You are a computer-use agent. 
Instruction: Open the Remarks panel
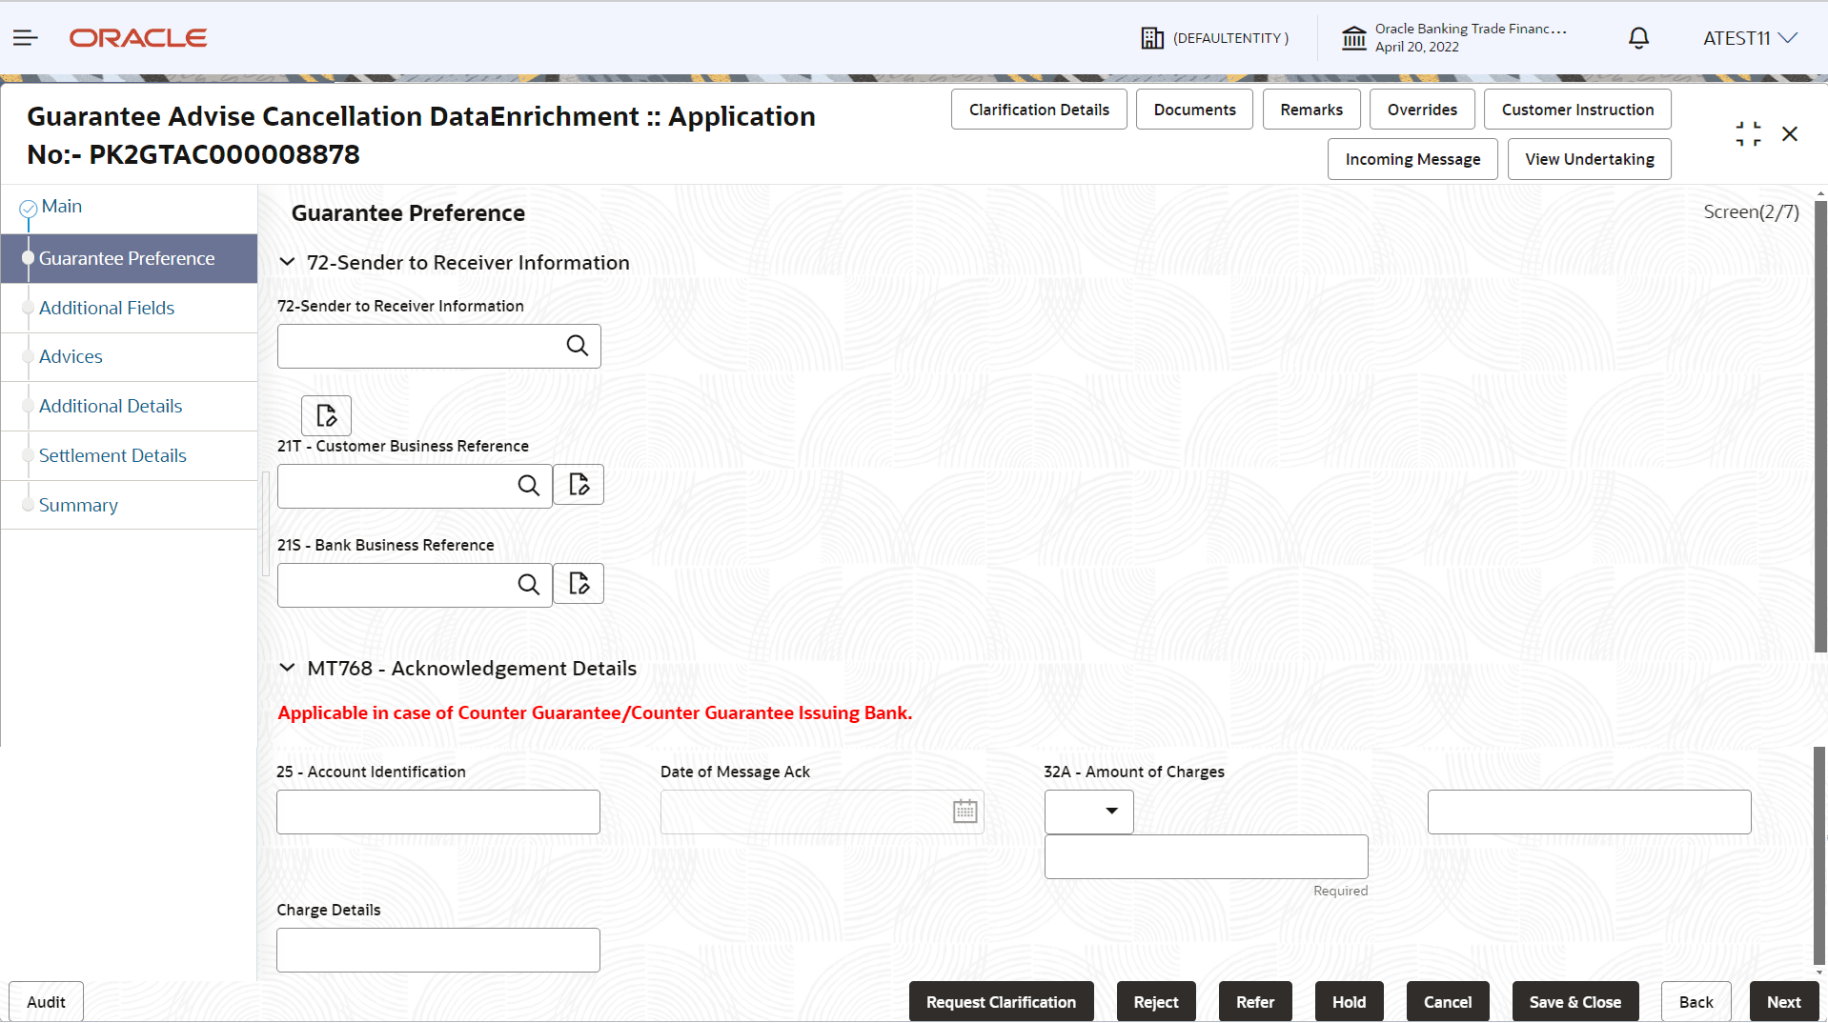pyautogui.click(x=1311, y=110)
